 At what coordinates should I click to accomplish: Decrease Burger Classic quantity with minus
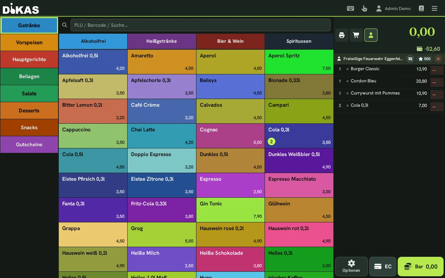coord(437,70)
